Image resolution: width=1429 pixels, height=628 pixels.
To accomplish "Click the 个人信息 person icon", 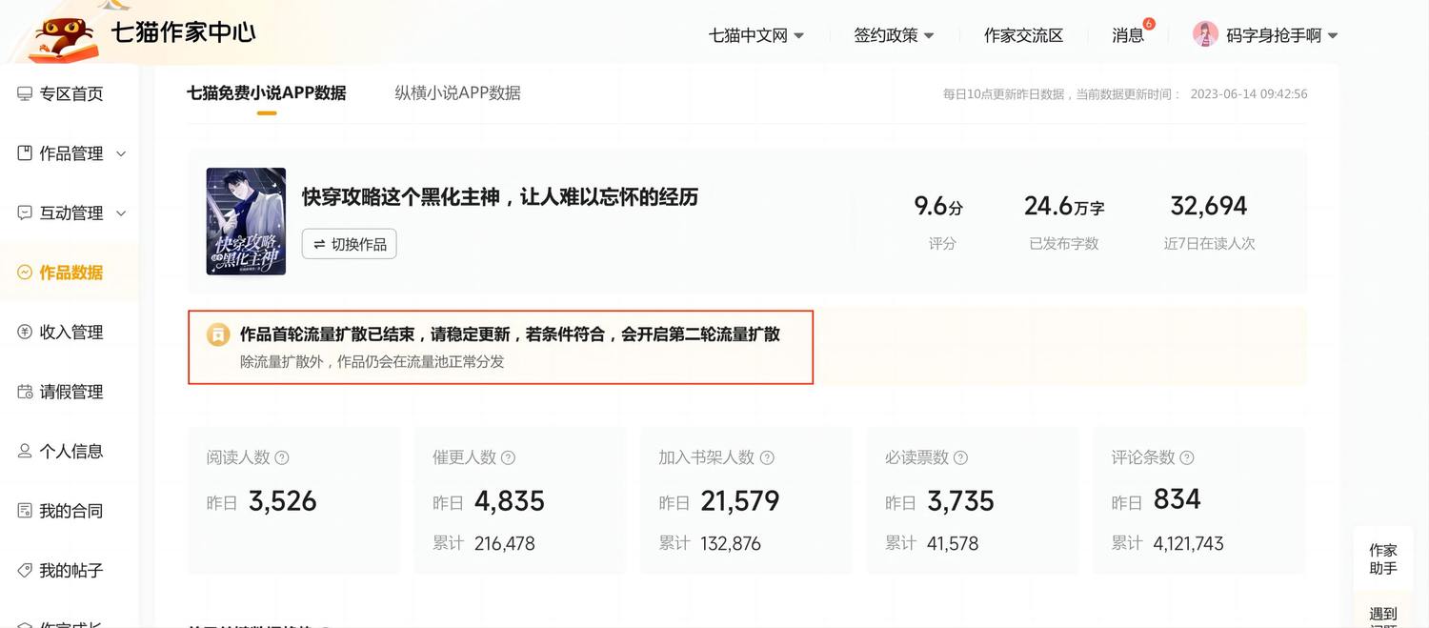I will coord(25,451).
